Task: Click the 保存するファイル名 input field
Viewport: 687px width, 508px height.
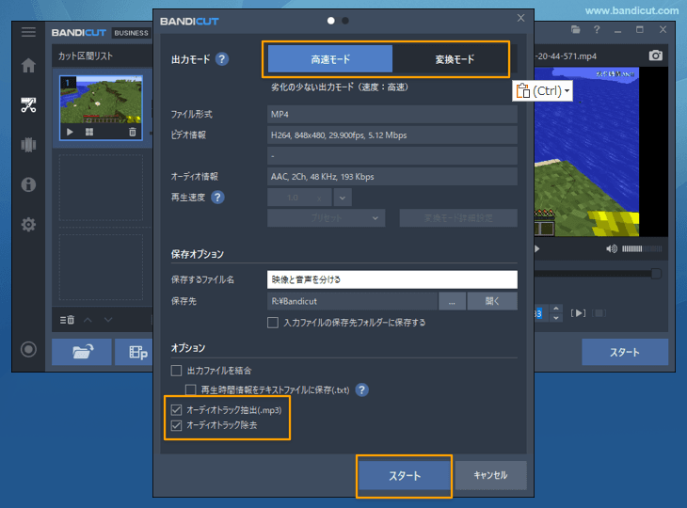Action: (x=392, y=279)
